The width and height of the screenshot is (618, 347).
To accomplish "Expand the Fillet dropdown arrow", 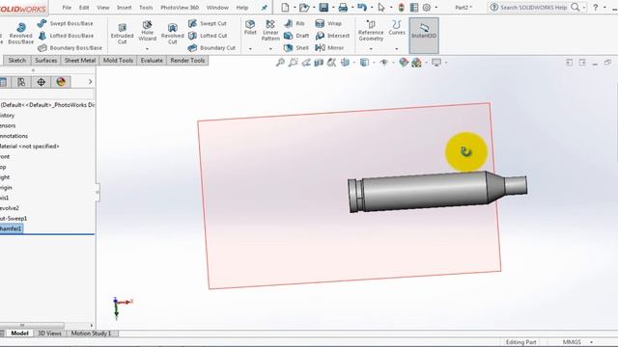I will coord(250,49).
